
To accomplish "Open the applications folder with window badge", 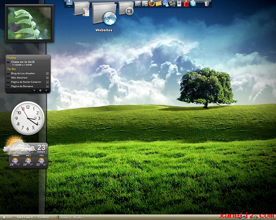I will coord(126,8).
